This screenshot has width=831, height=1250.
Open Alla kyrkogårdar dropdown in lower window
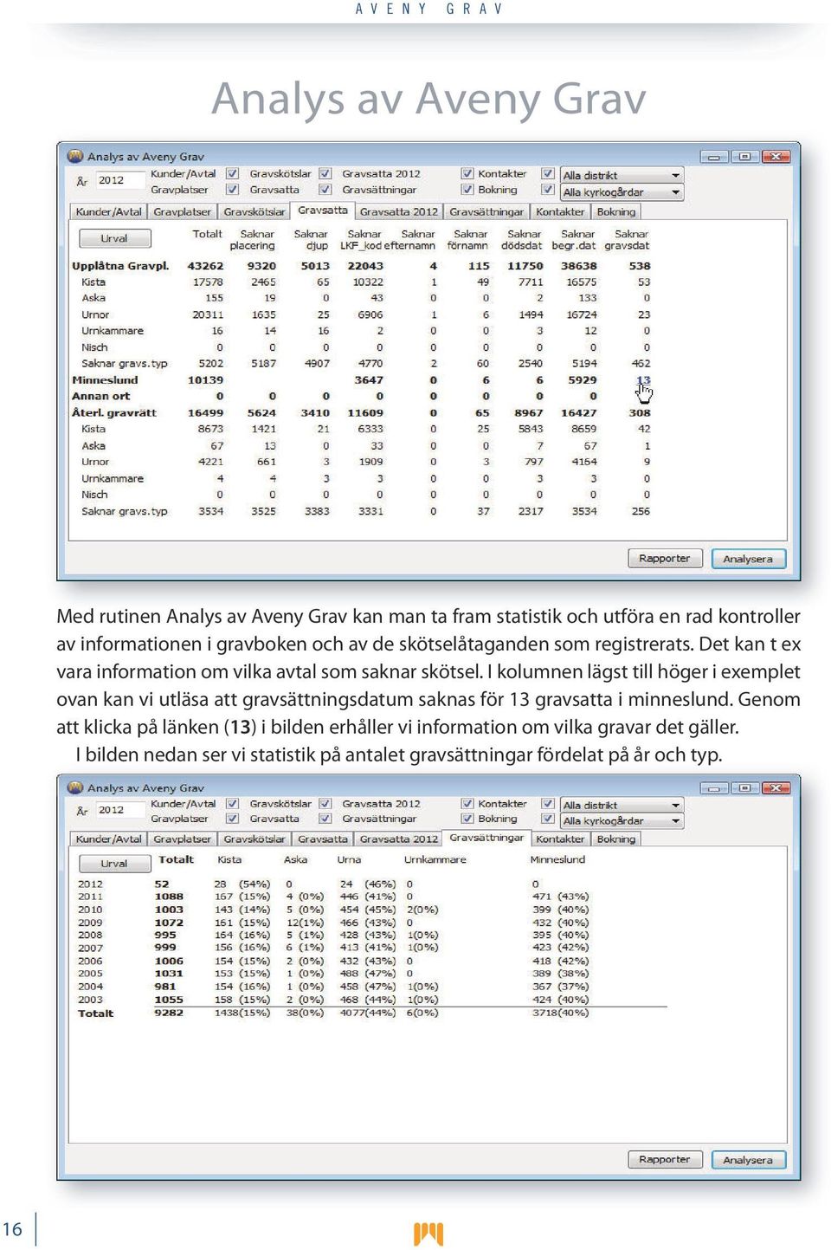622,820
